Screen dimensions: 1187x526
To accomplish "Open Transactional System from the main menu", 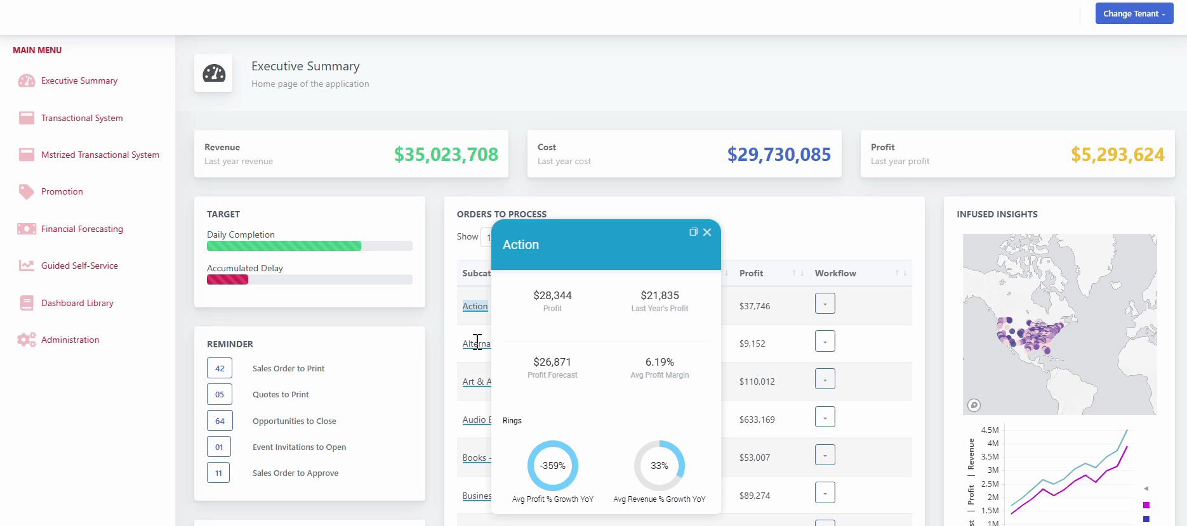I will point(82,118).
